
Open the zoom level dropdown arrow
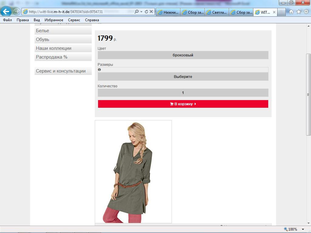click(303, 229)
